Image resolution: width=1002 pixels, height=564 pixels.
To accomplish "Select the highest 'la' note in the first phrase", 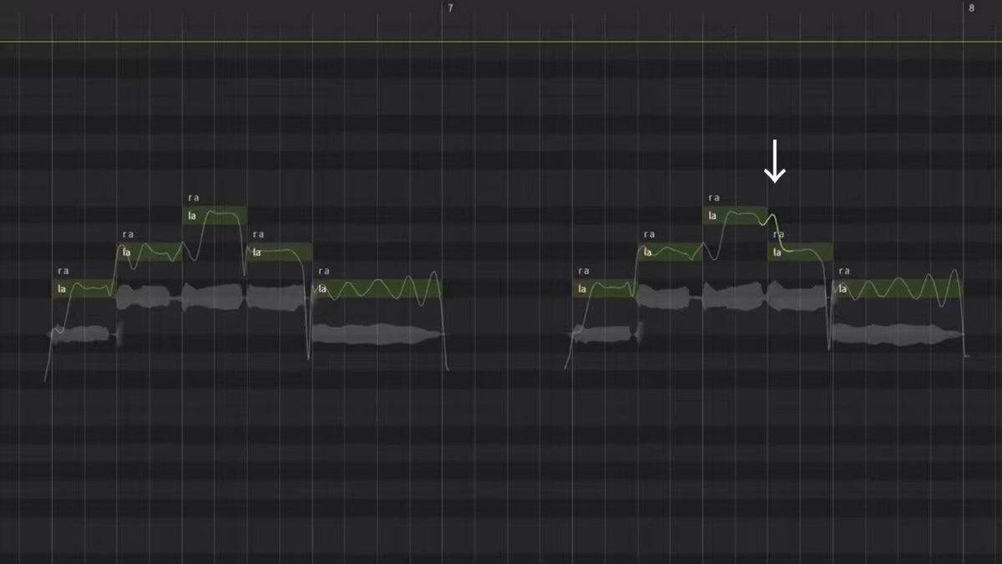I will 215,216.
